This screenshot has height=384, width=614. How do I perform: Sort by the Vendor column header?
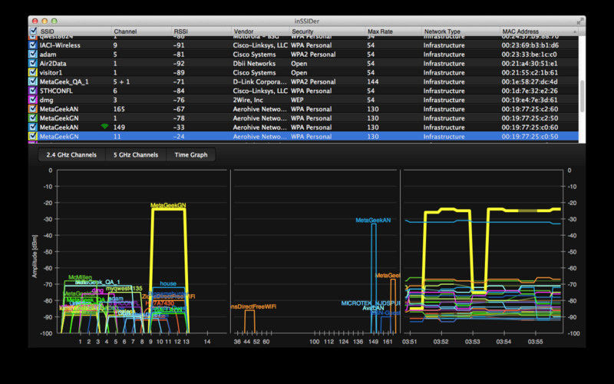point(243,31)
